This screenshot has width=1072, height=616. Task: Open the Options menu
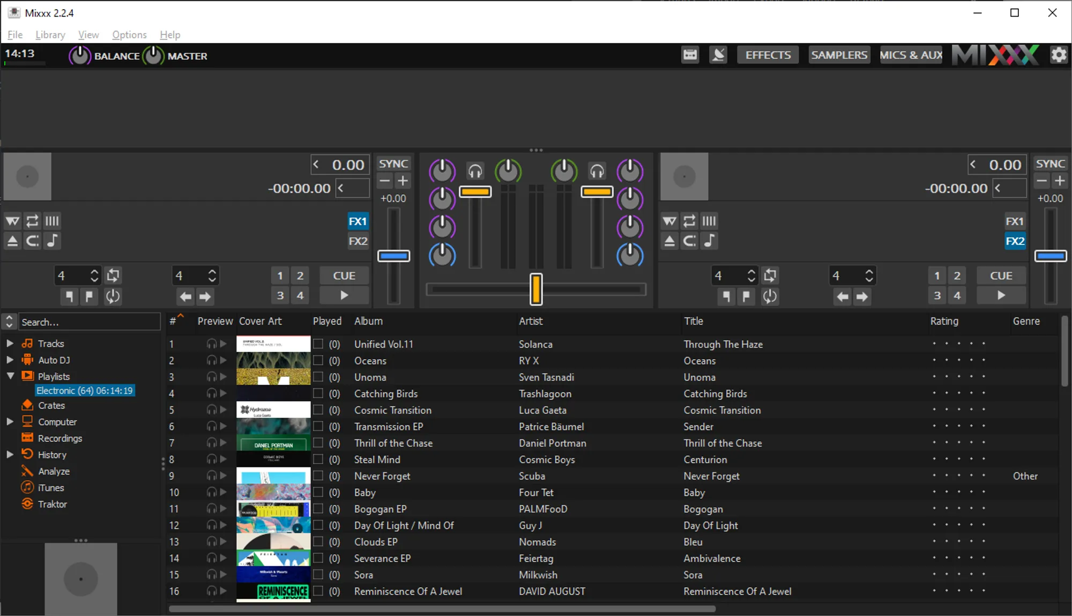click(129, 35)
